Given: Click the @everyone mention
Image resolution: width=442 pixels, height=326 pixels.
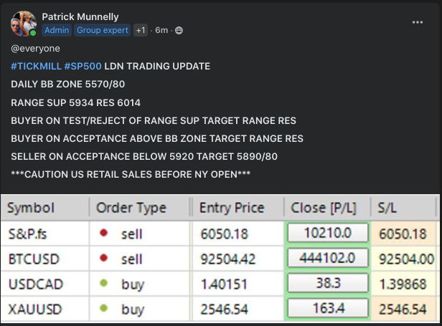Looking at the screenshot, I should pos(35,49).
